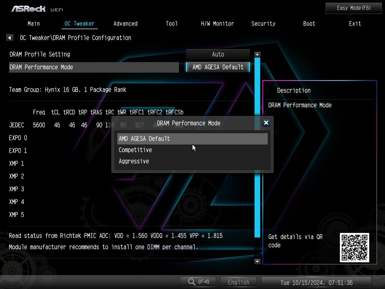Click the XMP 2 profile row
This screenshot has height=289, width=385.
click(x=17, y=176)
